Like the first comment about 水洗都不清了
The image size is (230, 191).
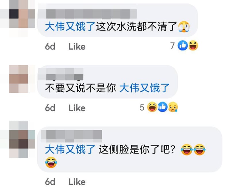point(77,47)
